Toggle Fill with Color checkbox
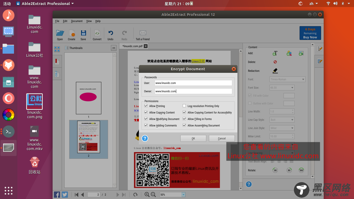354x199 pixels. pos(250,96)
